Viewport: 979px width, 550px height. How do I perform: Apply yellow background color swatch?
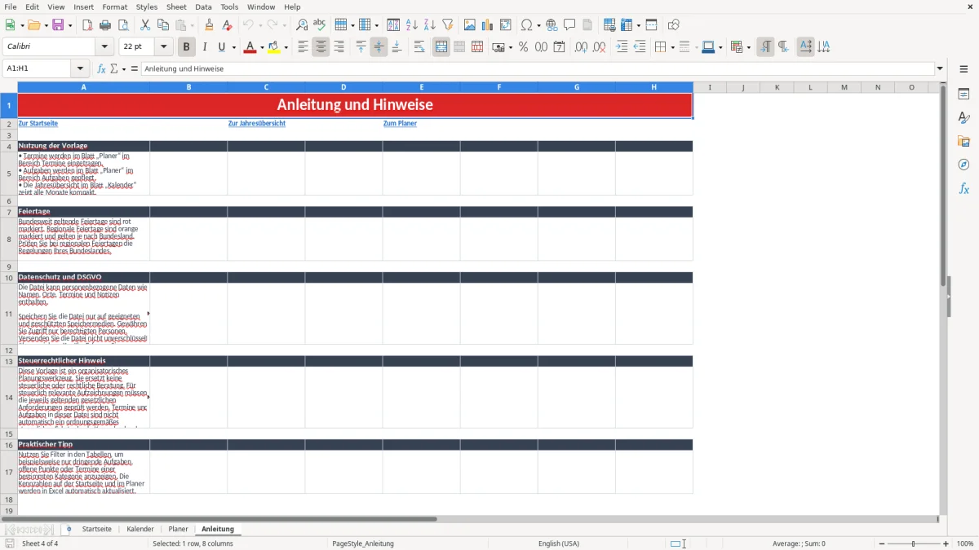(x=274, y=47)
